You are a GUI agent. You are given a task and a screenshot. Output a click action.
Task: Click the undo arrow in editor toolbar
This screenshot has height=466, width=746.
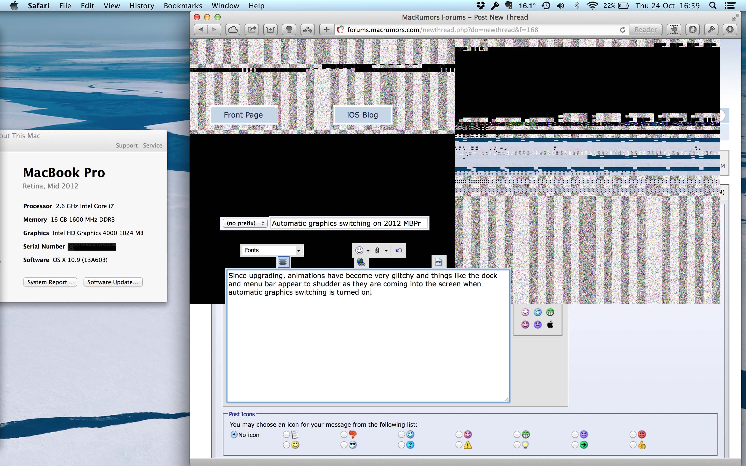[x=399, y=250]
